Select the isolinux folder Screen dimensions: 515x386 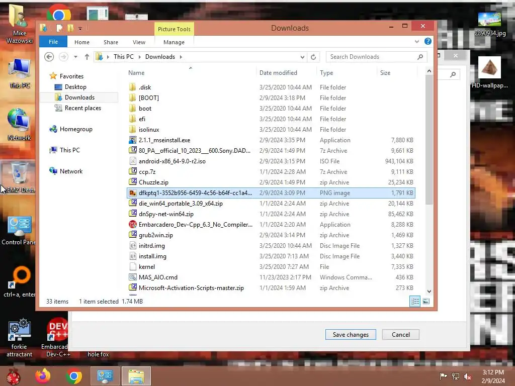(271, 129)
